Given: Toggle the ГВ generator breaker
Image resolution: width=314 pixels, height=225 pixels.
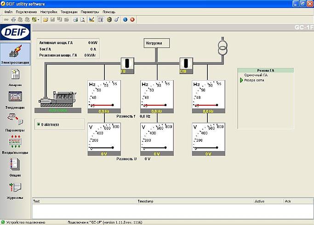Looking at the screenshot, I should [x=127, y=65].
